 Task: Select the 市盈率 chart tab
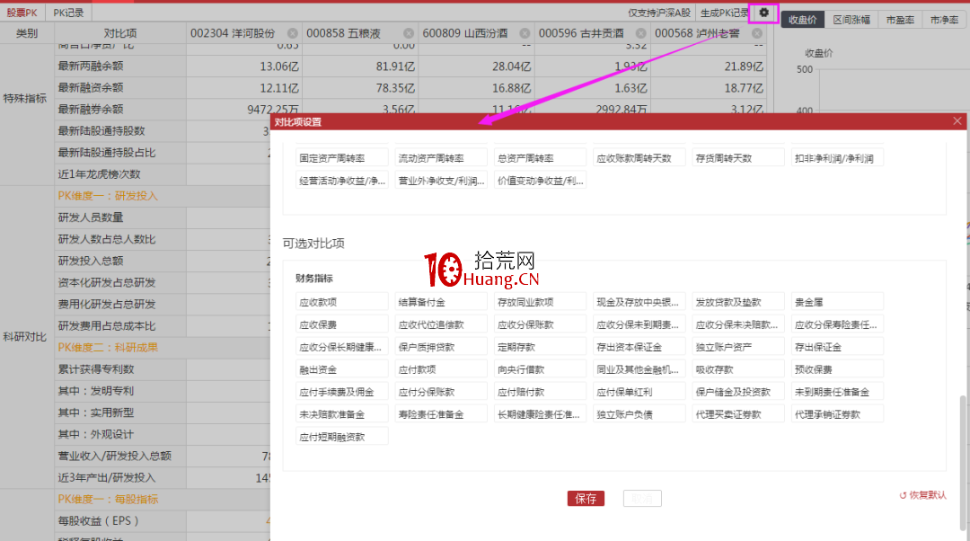point(899,20)
